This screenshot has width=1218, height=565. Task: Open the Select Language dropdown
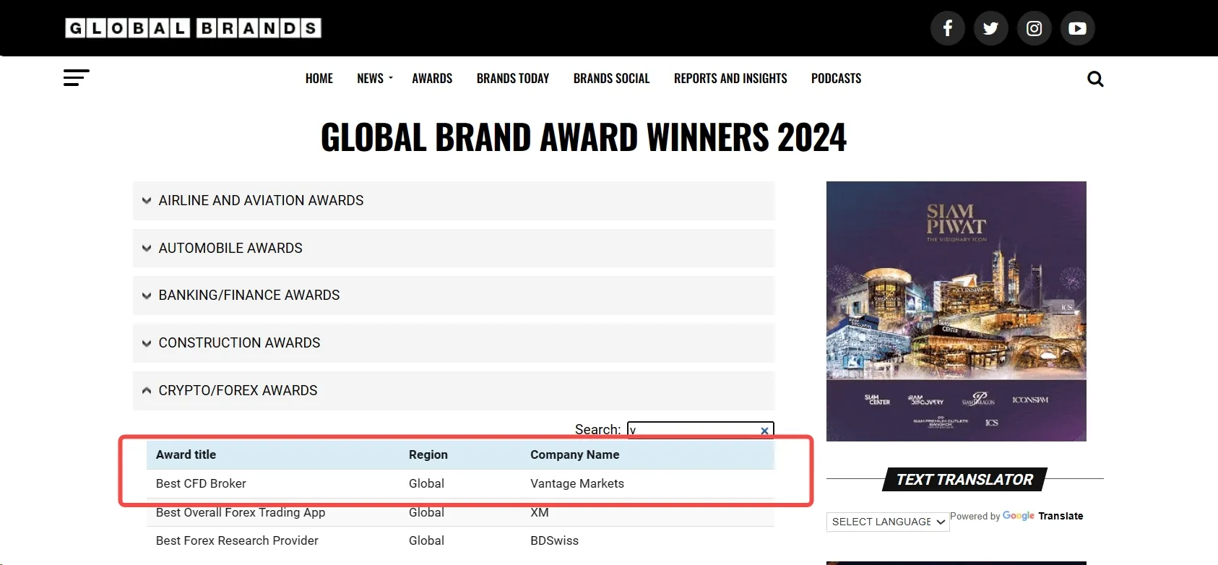(888, 522)
